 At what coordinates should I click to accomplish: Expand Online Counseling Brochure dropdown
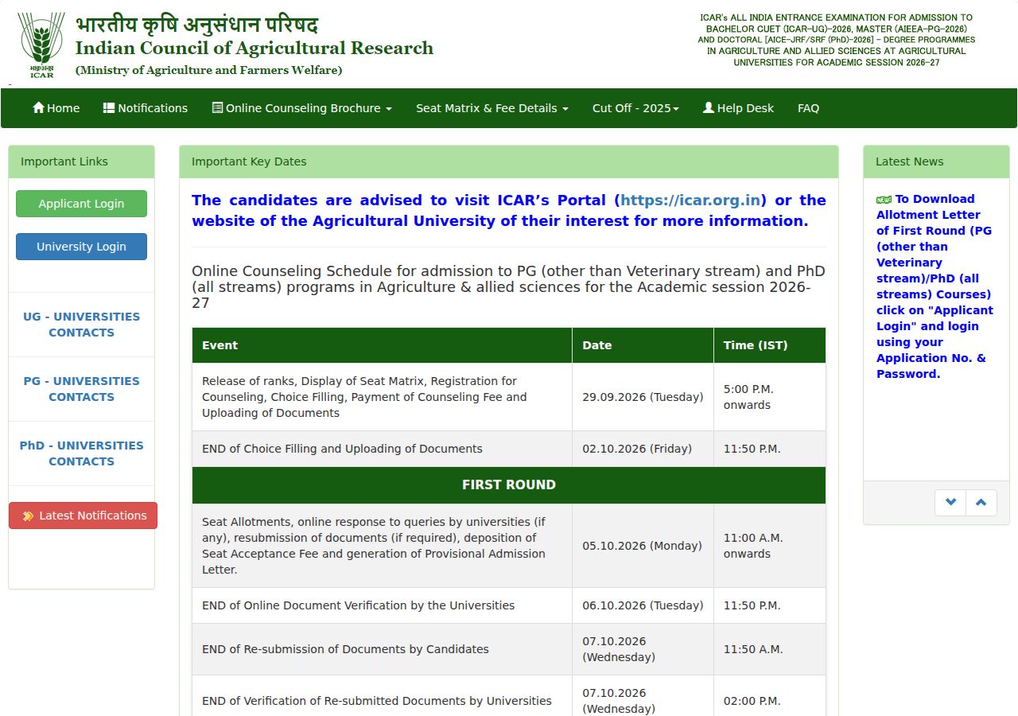[x=302, y=108]
